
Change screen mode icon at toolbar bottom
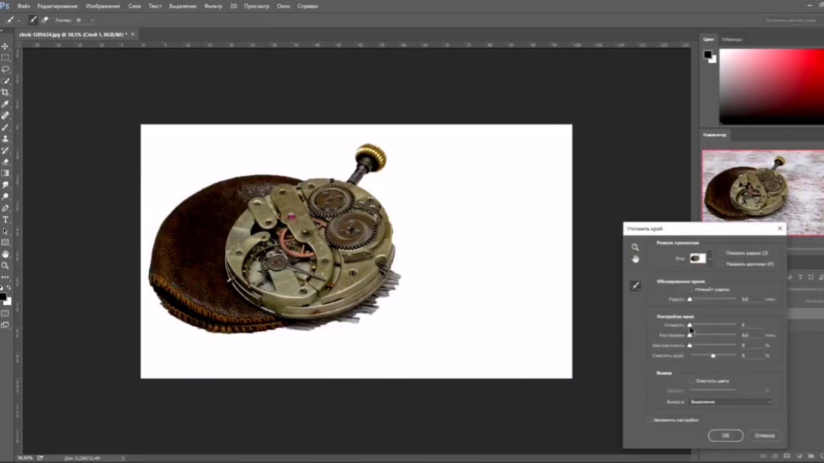pyautogui.click(x=5, y=325)
